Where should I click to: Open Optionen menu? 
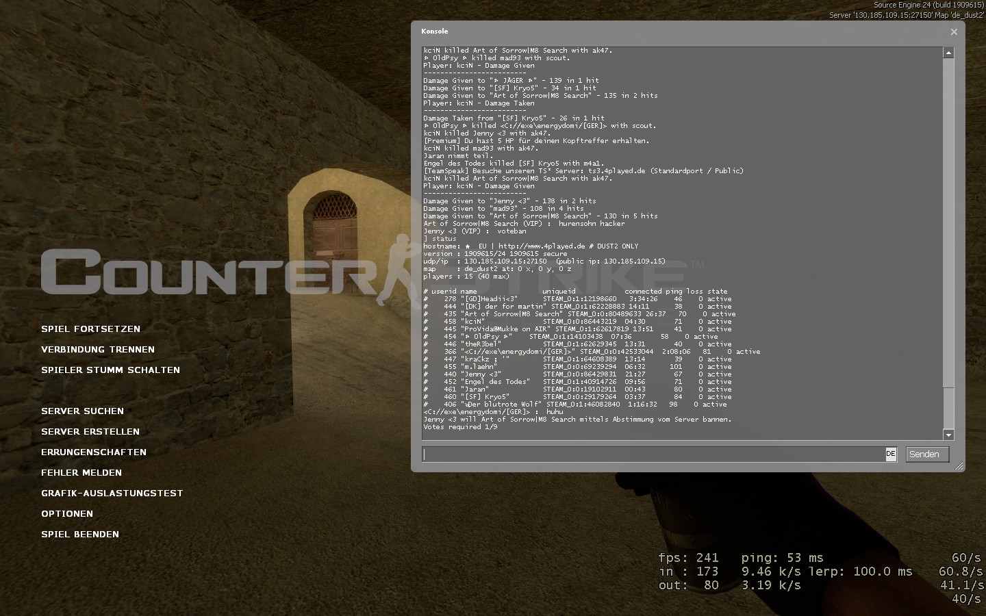[x=67, y=514]
